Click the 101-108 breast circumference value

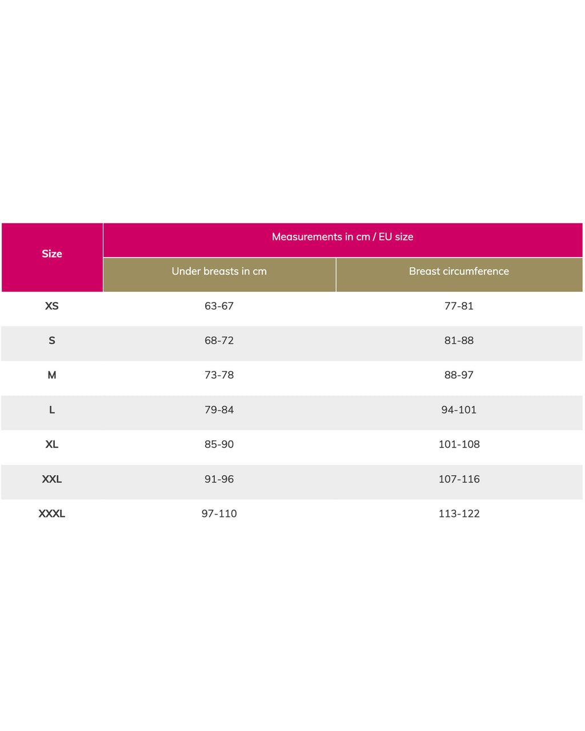point(459,444)
